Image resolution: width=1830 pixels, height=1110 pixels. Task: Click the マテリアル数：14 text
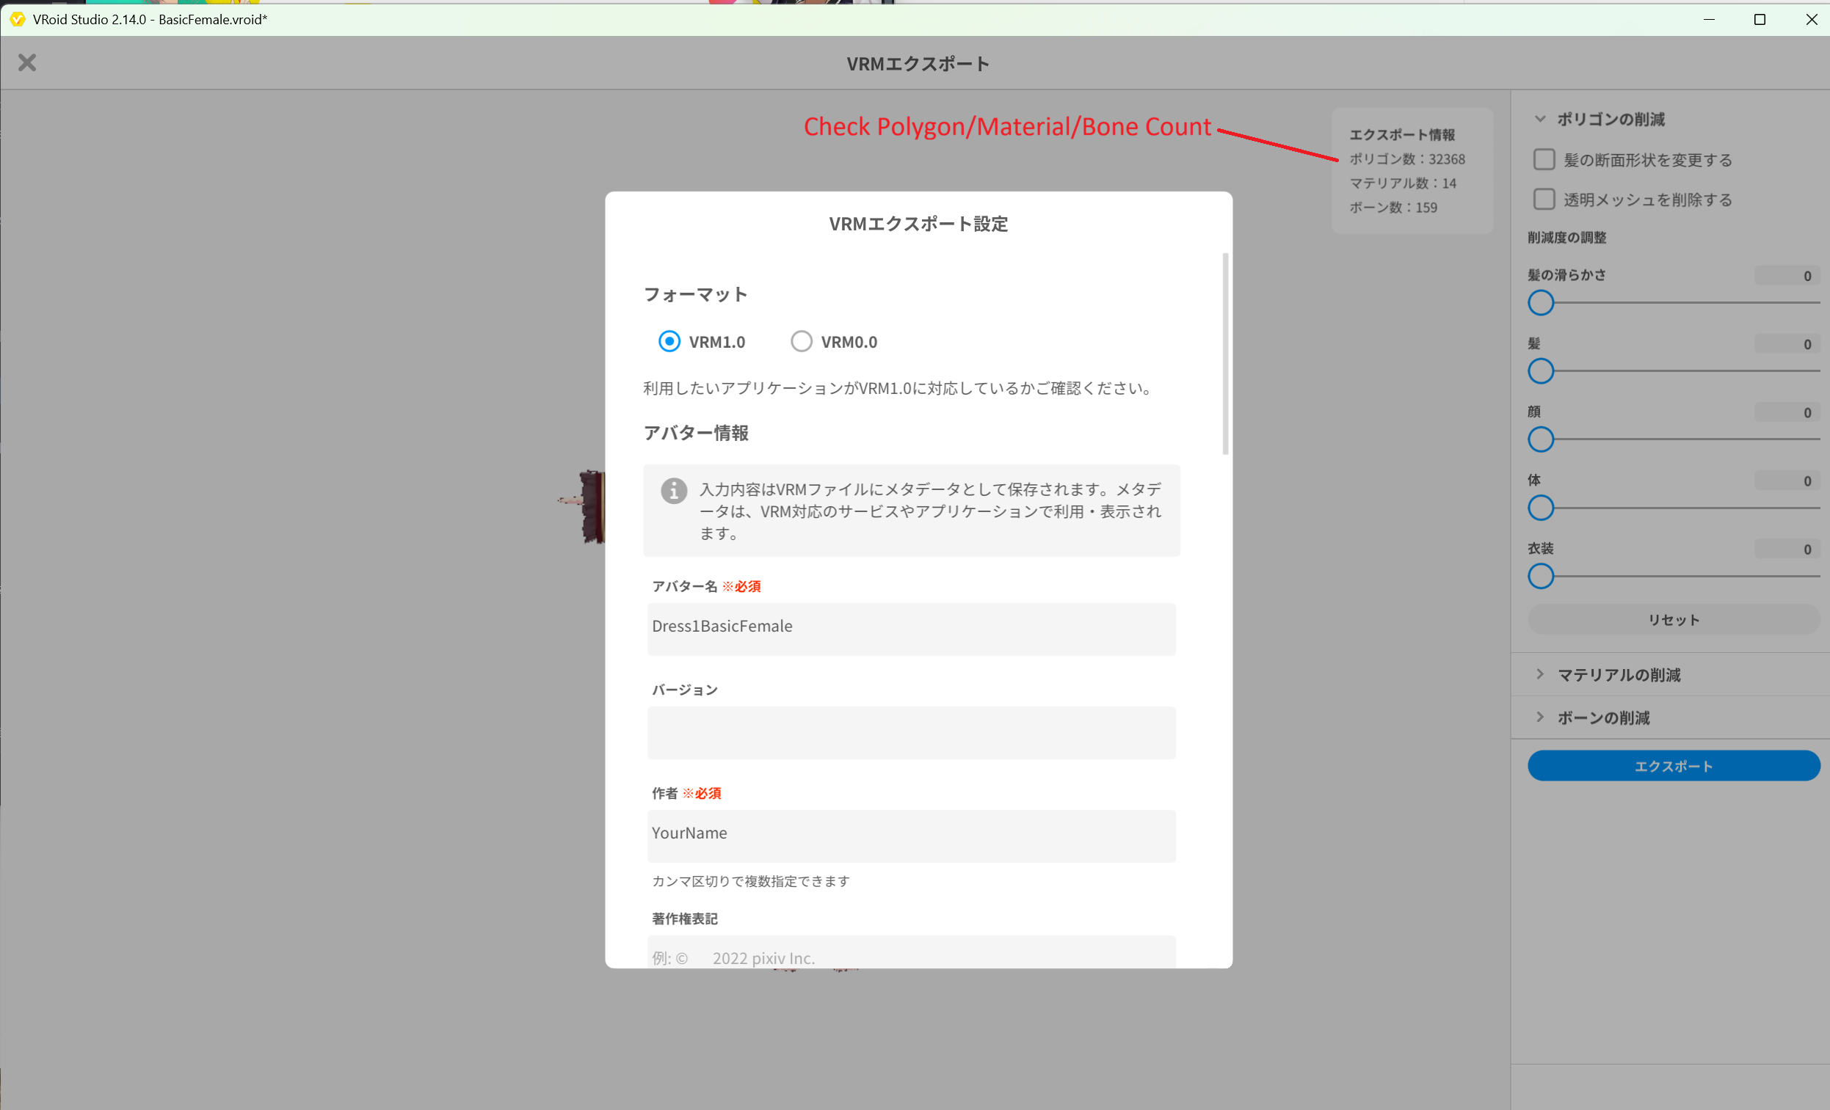[1402, 183]
